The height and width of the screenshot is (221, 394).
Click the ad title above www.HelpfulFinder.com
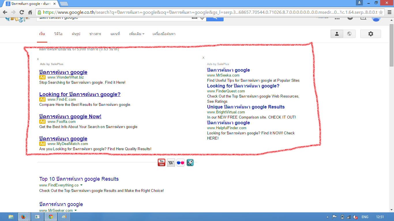[x=228, y=123]
